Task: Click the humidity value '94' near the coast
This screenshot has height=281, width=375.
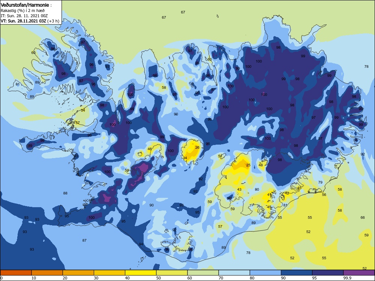Action: pos(141,244)
